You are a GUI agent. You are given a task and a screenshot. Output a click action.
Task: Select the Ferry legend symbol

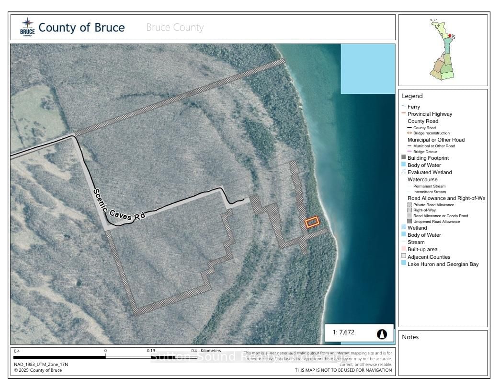(404, 107)
